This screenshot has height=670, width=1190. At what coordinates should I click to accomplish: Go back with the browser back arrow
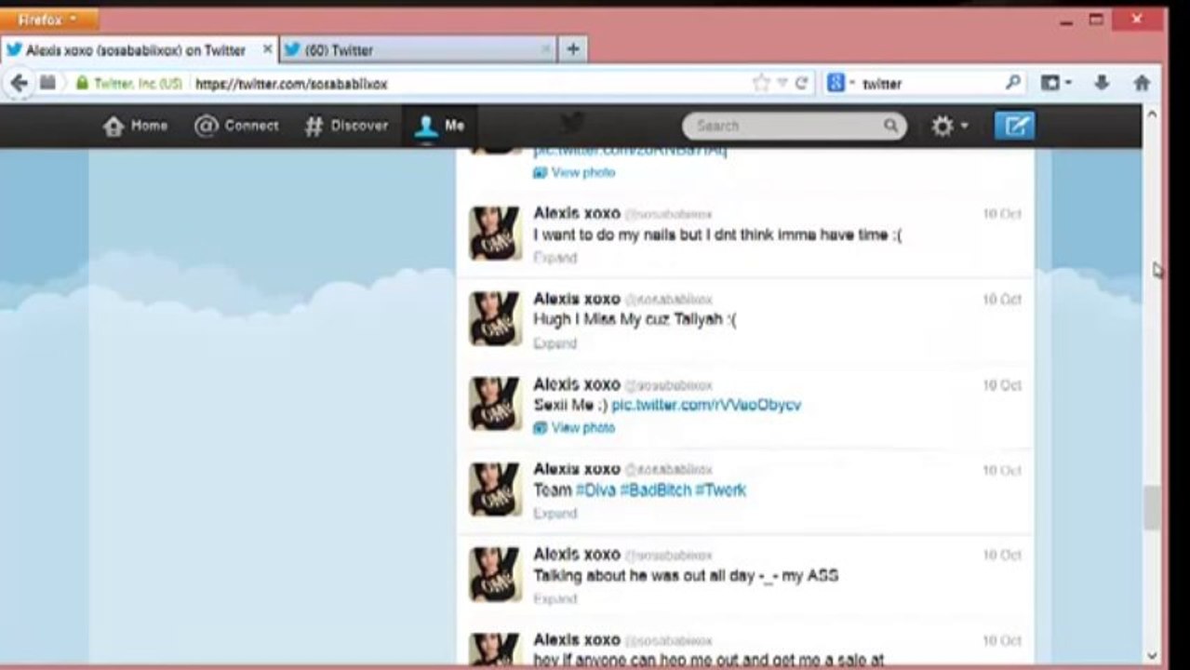[19, 83]
